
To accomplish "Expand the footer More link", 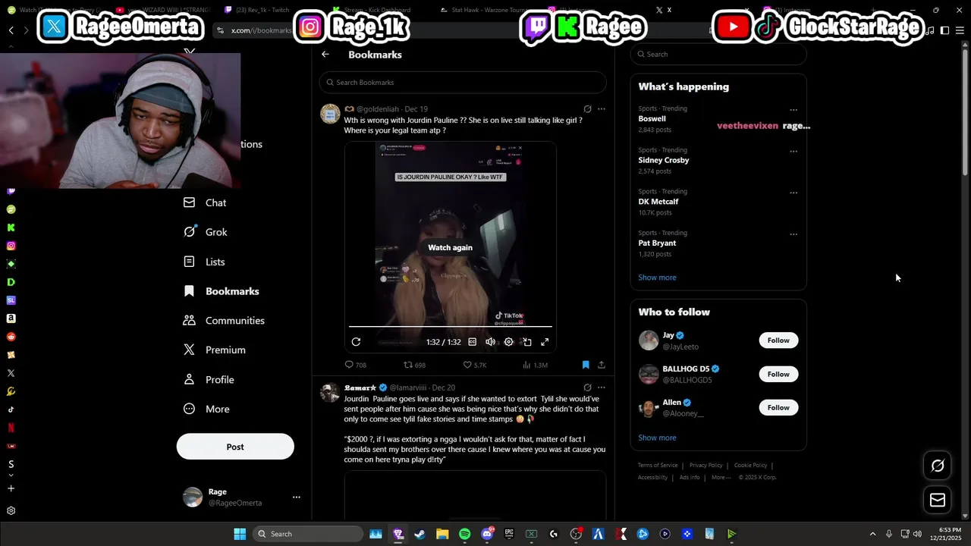I will pos(721,478).
